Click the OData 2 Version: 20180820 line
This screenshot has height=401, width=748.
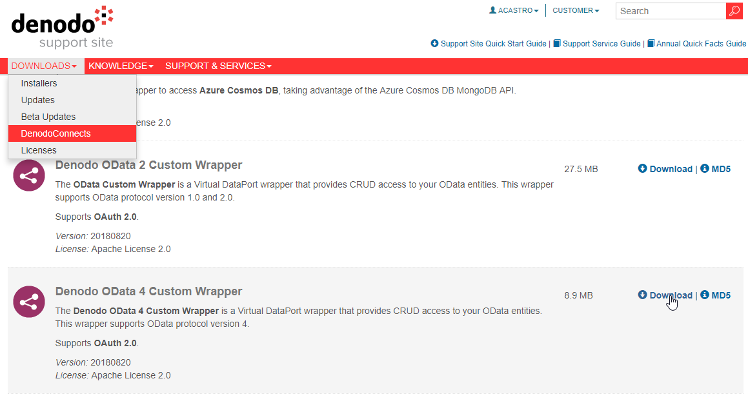(93, 236)
